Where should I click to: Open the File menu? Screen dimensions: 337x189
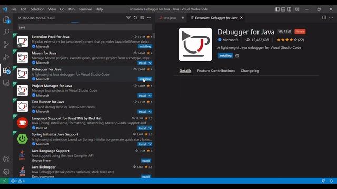[14, 9]
